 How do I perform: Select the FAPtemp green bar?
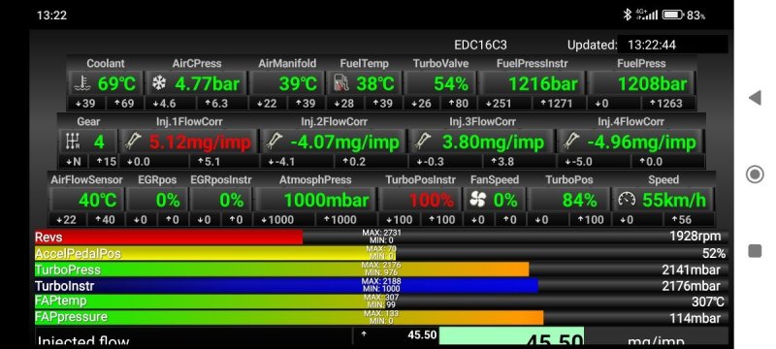coord(210,301)
